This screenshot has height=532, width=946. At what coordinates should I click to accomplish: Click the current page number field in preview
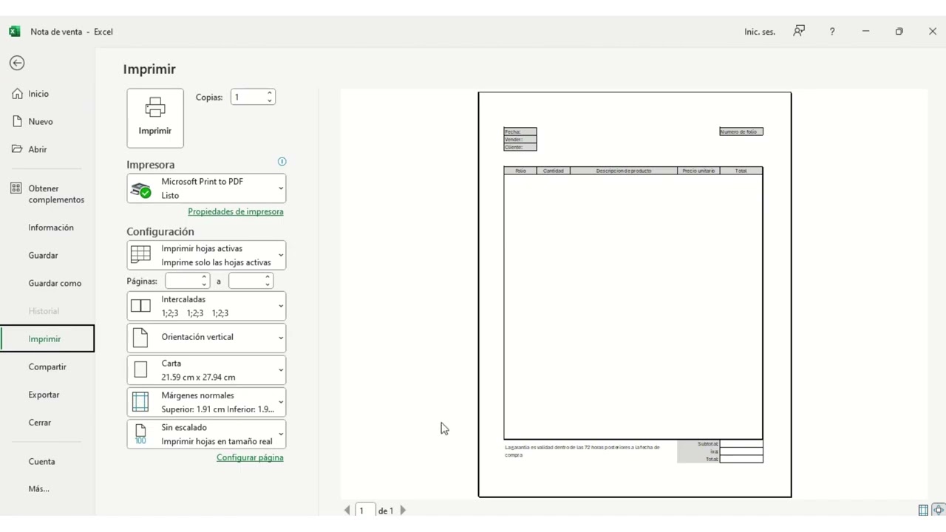364,511
